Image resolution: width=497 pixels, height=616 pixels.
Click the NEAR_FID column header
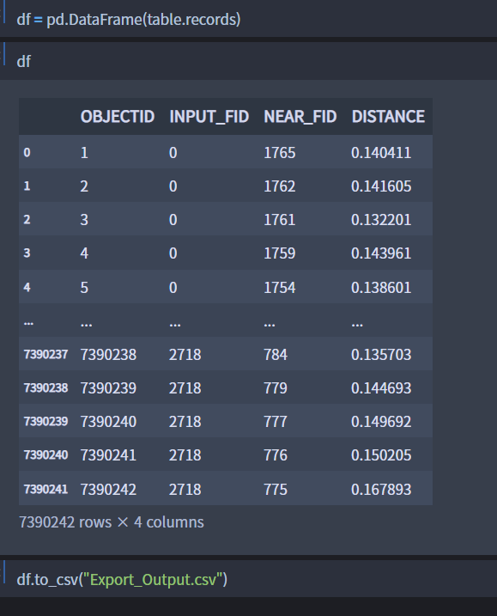coord(300,117)
